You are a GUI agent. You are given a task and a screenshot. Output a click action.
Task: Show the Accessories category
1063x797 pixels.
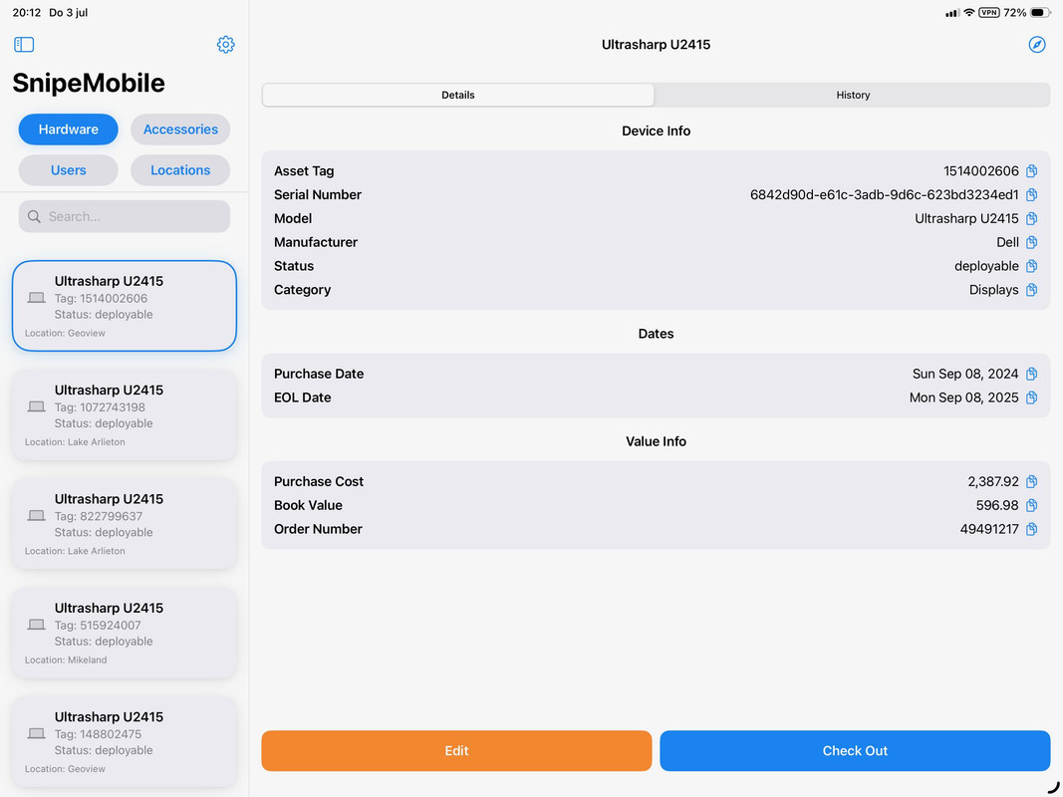point(180,130)
